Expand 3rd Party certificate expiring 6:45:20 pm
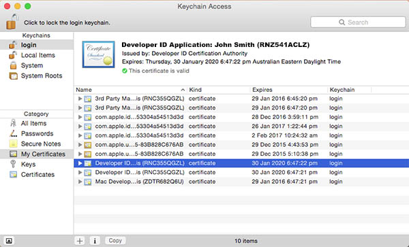Screen dimensions: 409x247 [x=80, y=99]
